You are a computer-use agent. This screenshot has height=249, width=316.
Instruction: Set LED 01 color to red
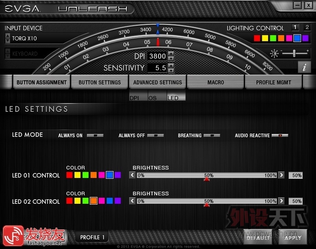coord(70,175)
